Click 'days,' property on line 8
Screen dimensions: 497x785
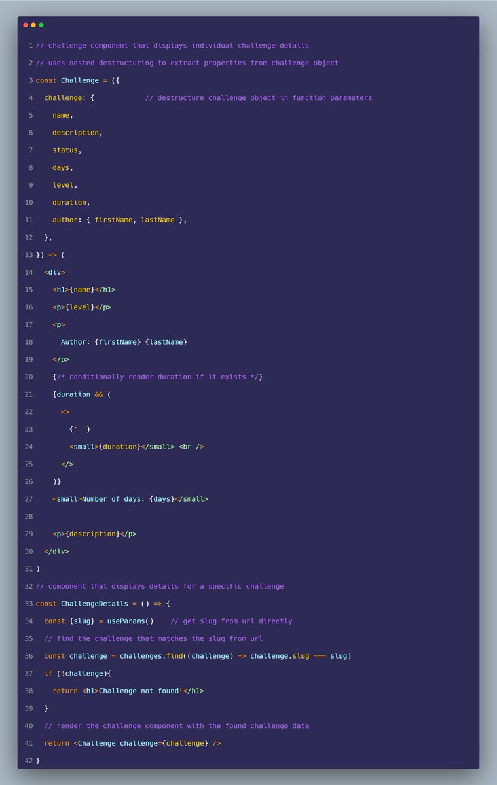tap(63, 167)
